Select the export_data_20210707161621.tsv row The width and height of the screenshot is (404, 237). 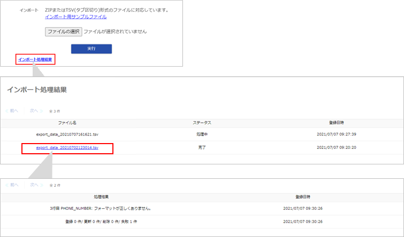(x=67, y=135)
